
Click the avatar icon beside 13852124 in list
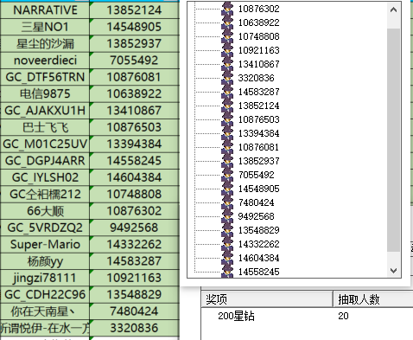click(227, 106)
